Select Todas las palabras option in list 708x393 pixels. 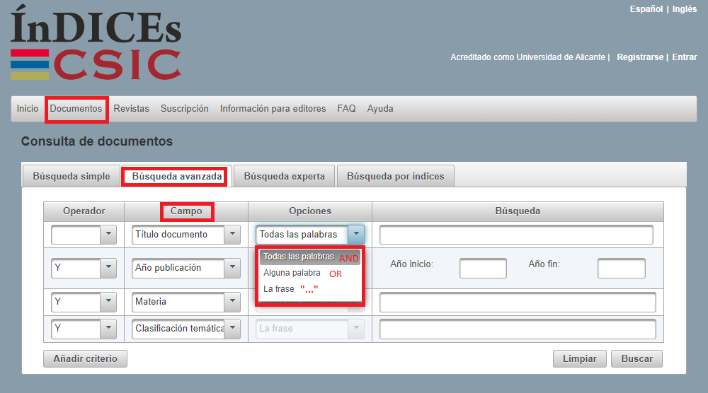(310, 257)
